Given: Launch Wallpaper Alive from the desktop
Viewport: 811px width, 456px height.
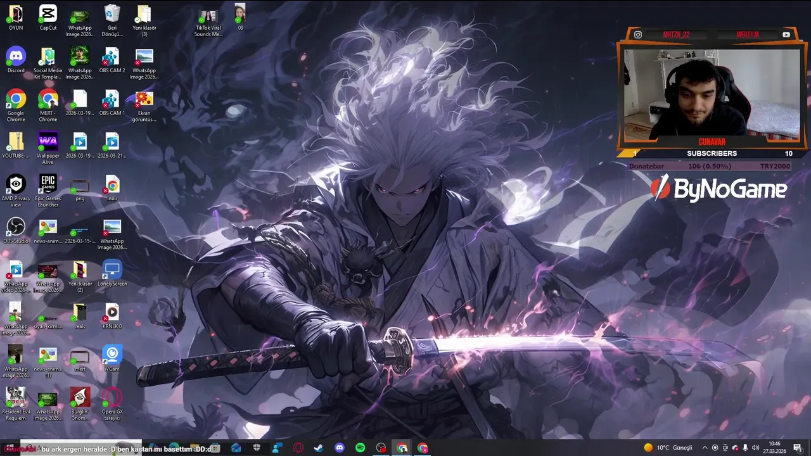Looking at the screenshot, I should [x=48, y=148].
